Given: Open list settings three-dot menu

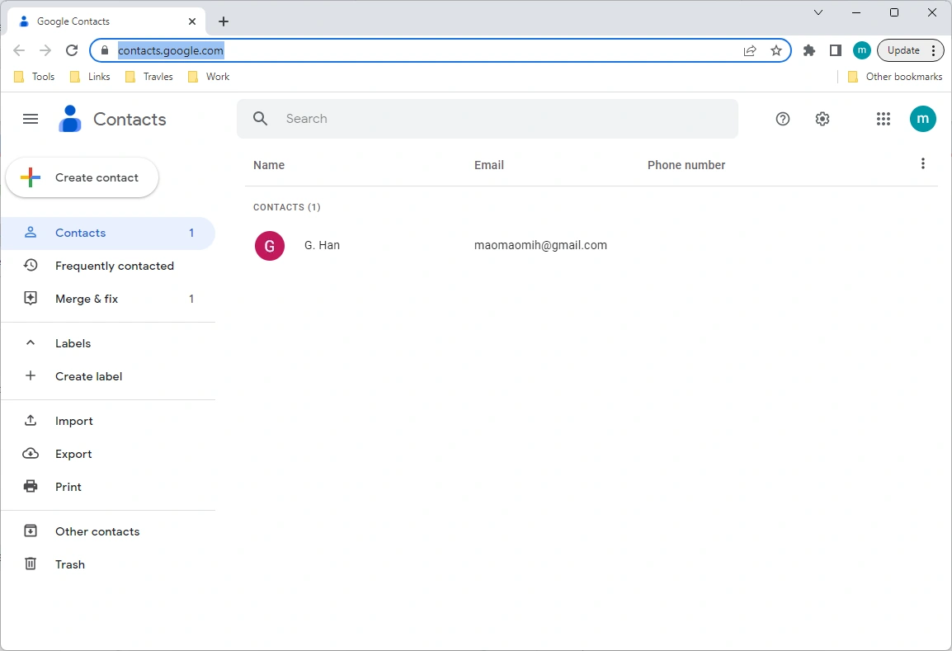Looking at the screenshot, I should 923,163.
